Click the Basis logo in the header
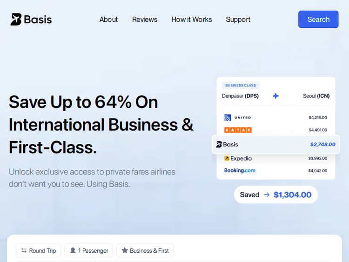The image size is (349, 262). (x=31, y=20)
